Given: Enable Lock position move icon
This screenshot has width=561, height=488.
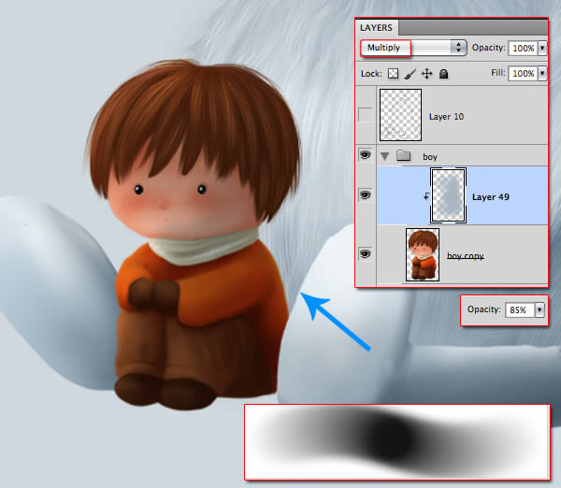Looking at the screenshot, I should pos(427,74).
